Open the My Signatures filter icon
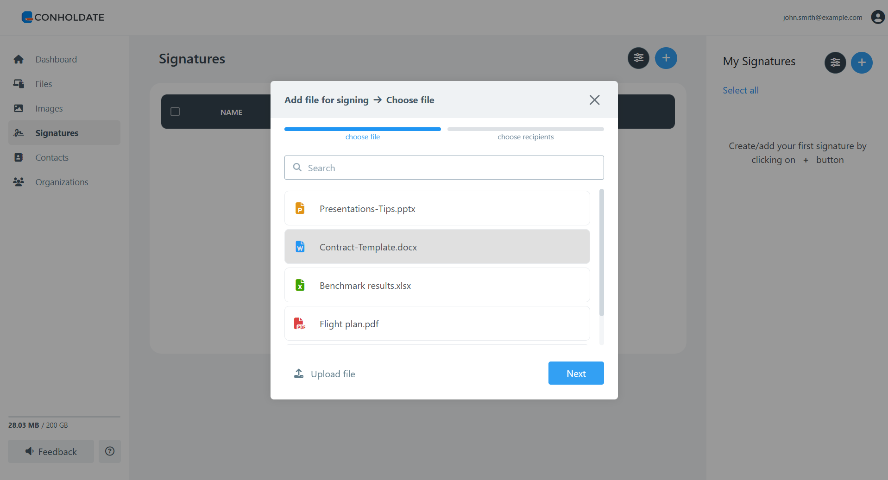The width and height of the screenshot is (888, 480). coord(835,62)
